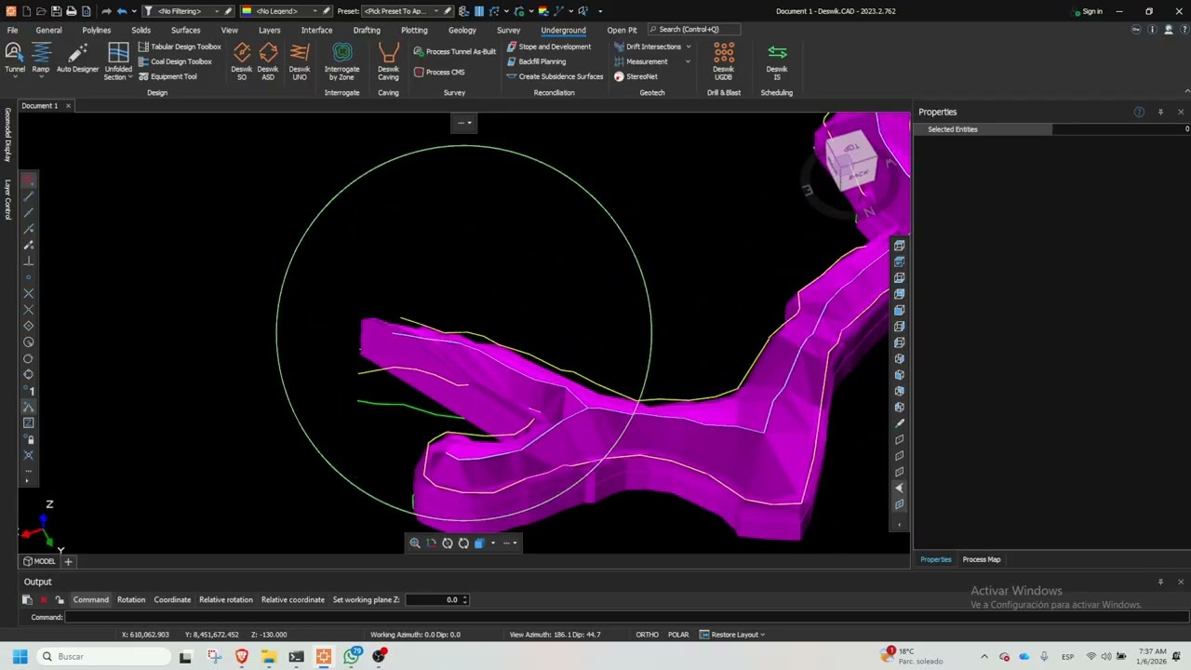Switch to the Process Map tab

[x=981, y=559]
